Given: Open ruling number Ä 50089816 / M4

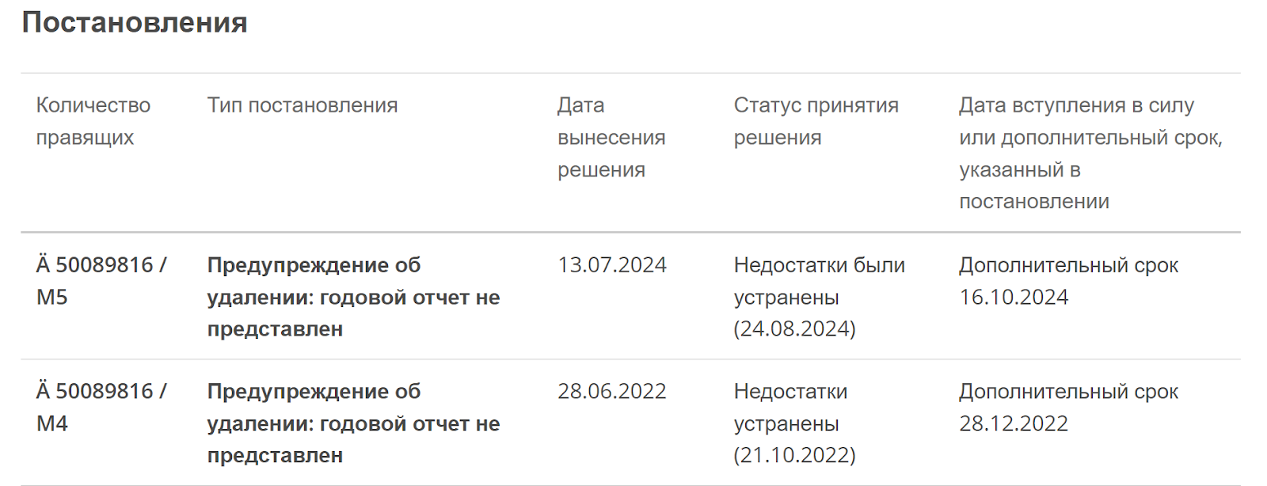Looking at the screenshot, I should tap(101, 407).
